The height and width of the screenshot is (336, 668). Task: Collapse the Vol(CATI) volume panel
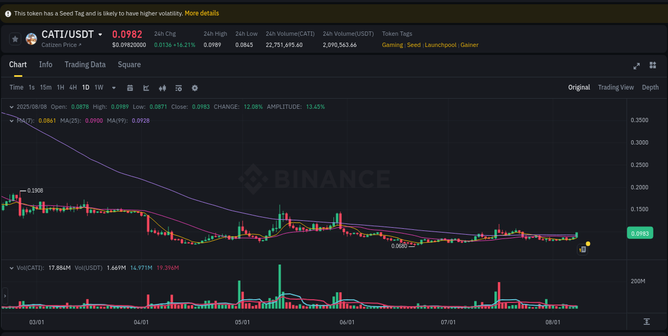tap(12, 268)
